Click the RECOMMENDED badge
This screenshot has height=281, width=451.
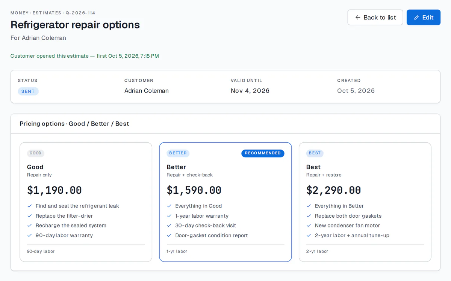263,153
